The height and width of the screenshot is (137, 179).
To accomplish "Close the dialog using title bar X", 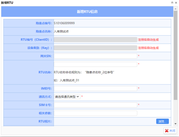I will click(x=176, y=2).
